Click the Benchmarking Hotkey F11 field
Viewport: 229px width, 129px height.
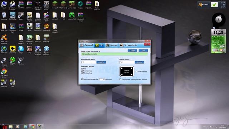(88, 62)
